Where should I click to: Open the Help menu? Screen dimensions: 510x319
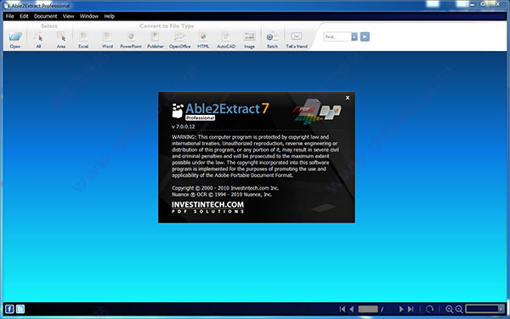110,16
